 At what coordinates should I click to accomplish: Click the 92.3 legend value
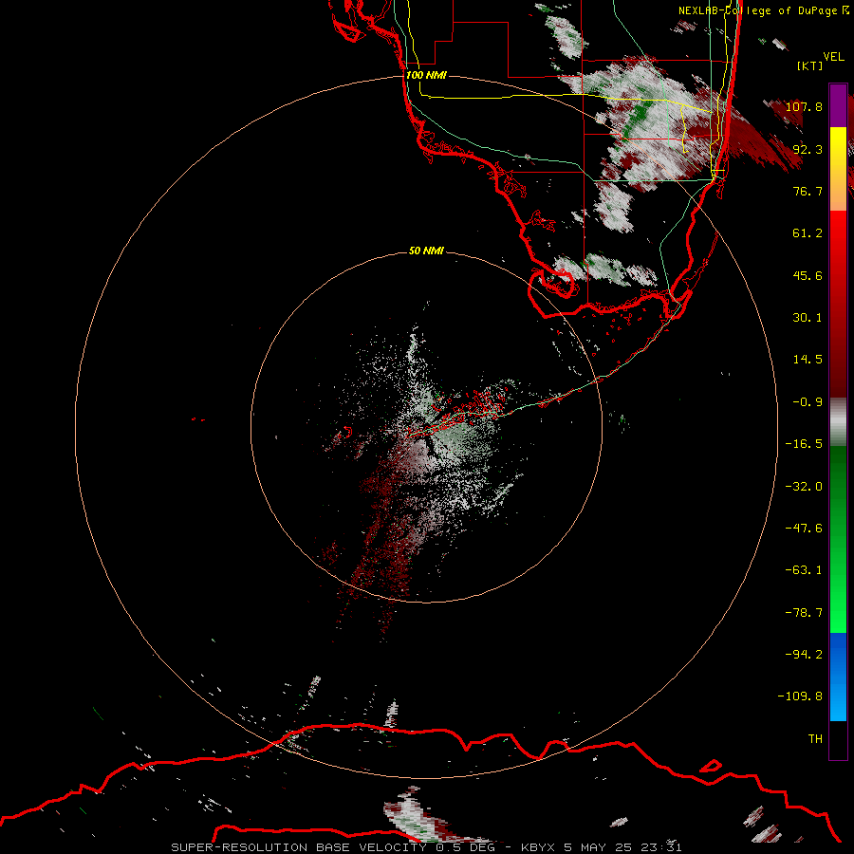coord(808,149)
